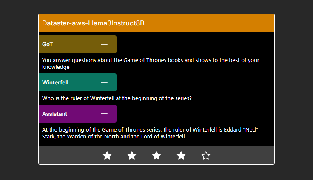The height and width of the screenshot is (180, 313).
Task: Click the empty fifth star
Action: [206, 155]
